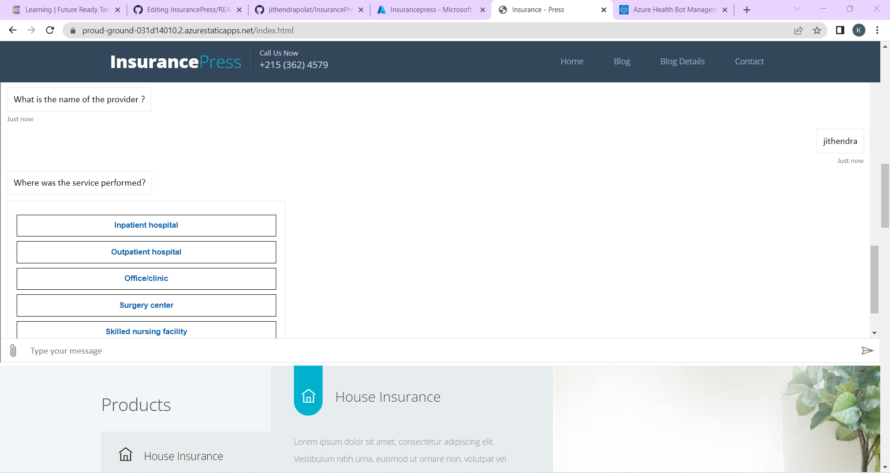This screenshot has width=890, height=473.
Task: Click the house icon in the Products list
Action: tap(126, 454)
